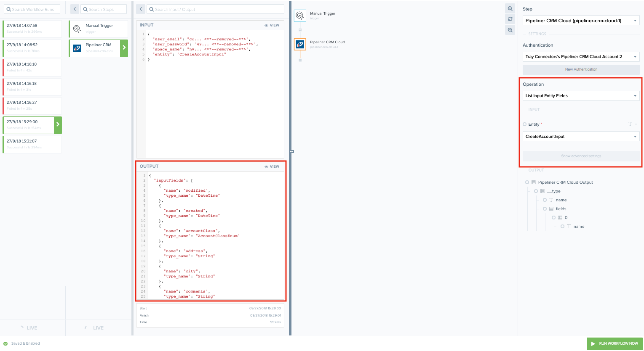The image size is (644, 351).
Task: Click the zoom out icon on the workflow canvas
Action: click(510, 30)
